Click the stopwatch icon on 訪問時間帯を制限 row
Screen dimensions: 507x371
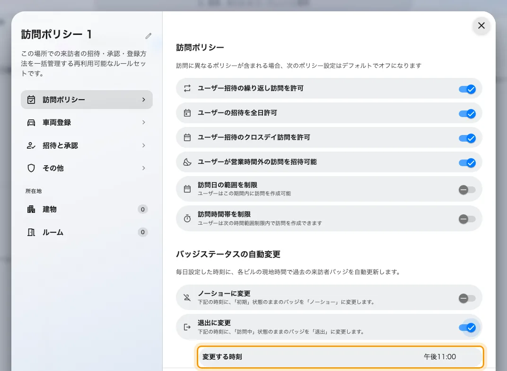[x=187, y=219]
